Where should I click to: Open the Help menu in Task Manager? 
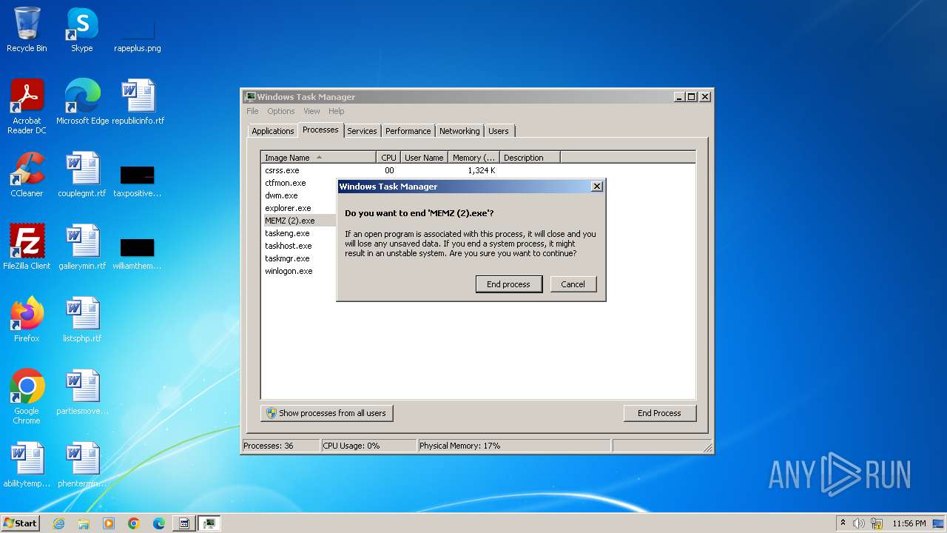(x=337, y=111)
